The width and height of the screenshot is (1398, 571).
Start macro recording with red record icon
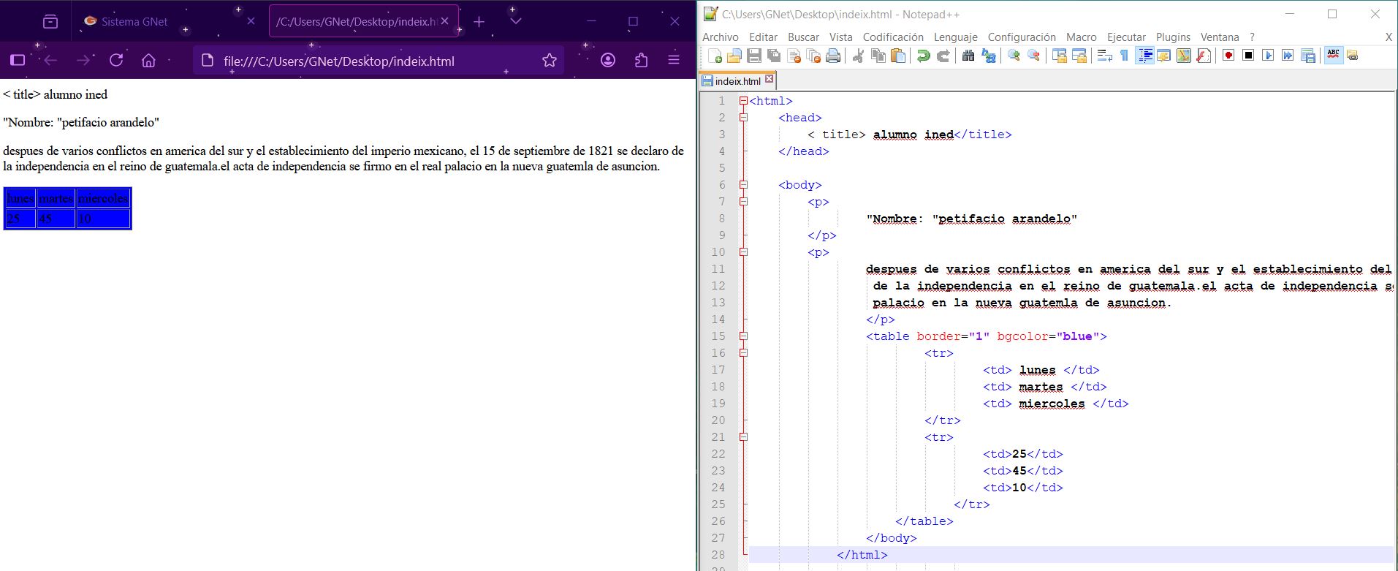pos(1228,56)
